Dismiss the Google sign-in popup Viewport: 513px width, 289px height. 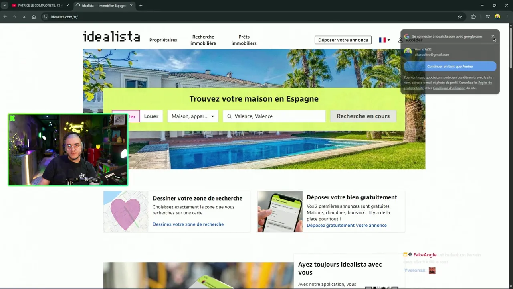[x=493, y=37]
